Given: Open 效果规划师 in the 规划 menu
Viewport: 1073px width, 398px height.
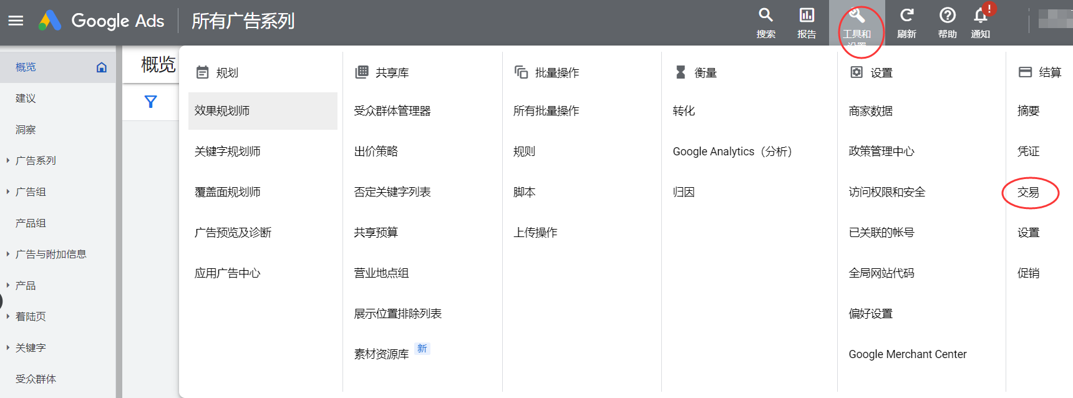Looking at the screenshot, I should click(263, 111).
